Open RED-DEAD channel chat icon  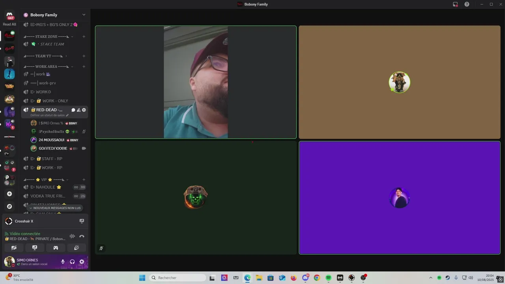click(x=73, y=110)
